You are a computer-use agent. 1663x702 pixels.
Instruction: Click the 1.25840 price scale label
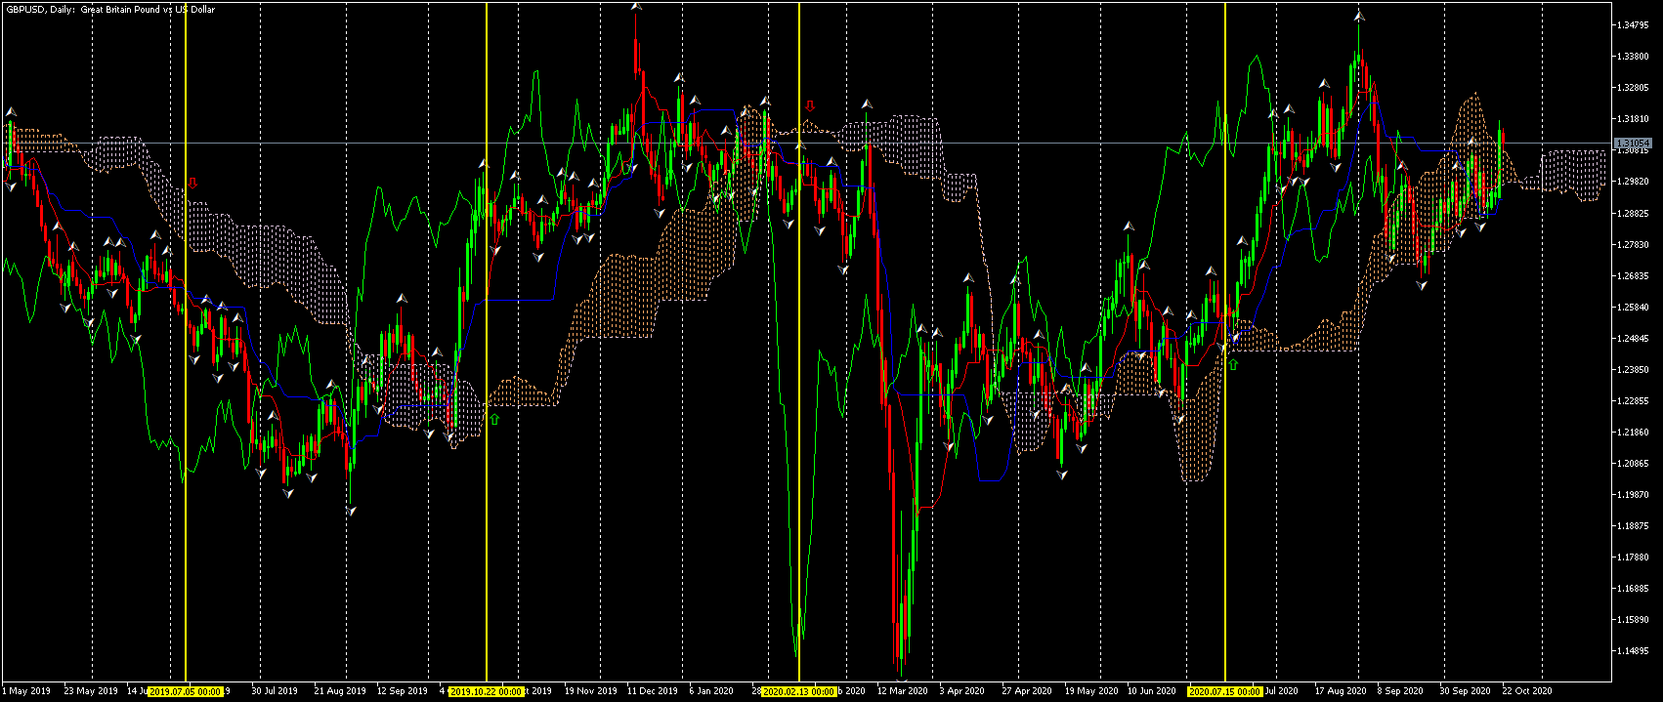pos(1633,307)
